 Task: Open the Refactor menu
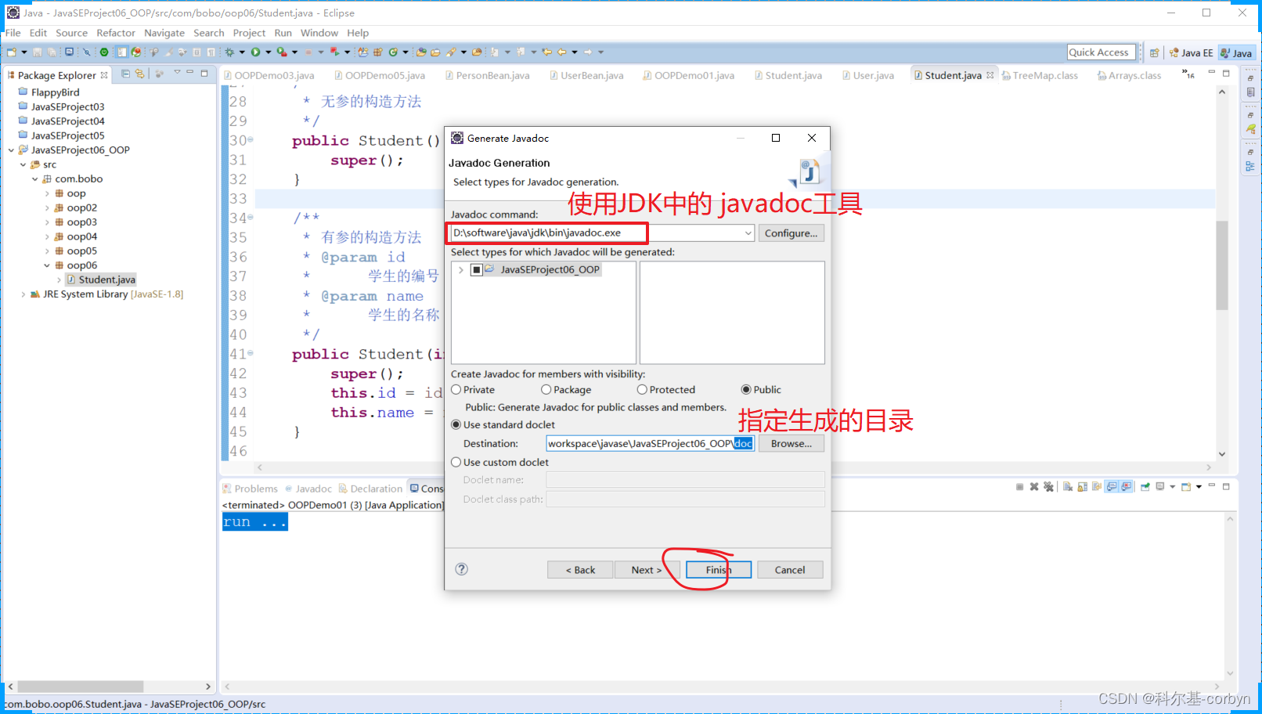(x=116, y=33)
